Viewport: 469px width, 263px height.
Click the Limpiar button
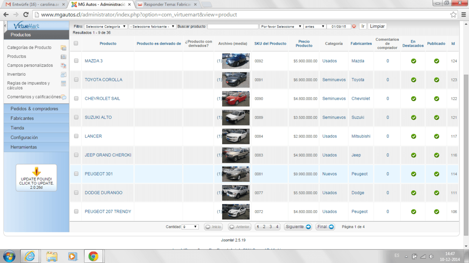(x=377, y=26)
